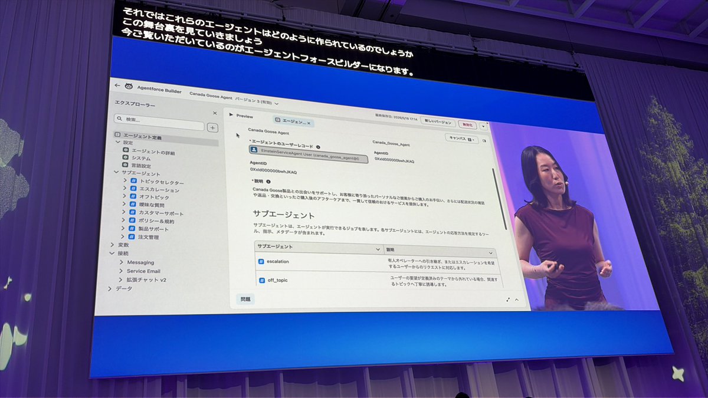This screenshot has width=708, height=398.
Task: Open the サブエージェント column header chevron
Action: tap(378, 250)
